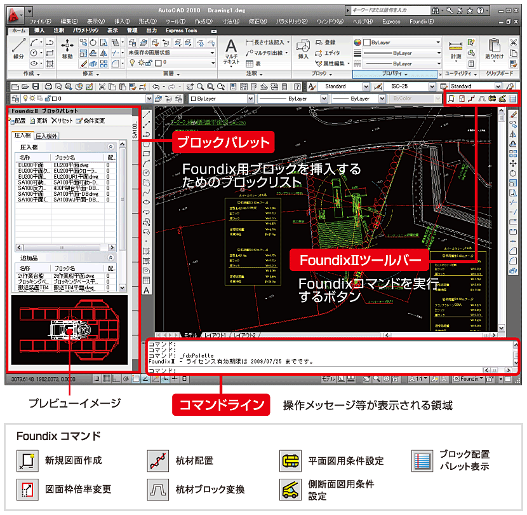Open Foundix plan view condition settings icon

click(x=492, y=99)
